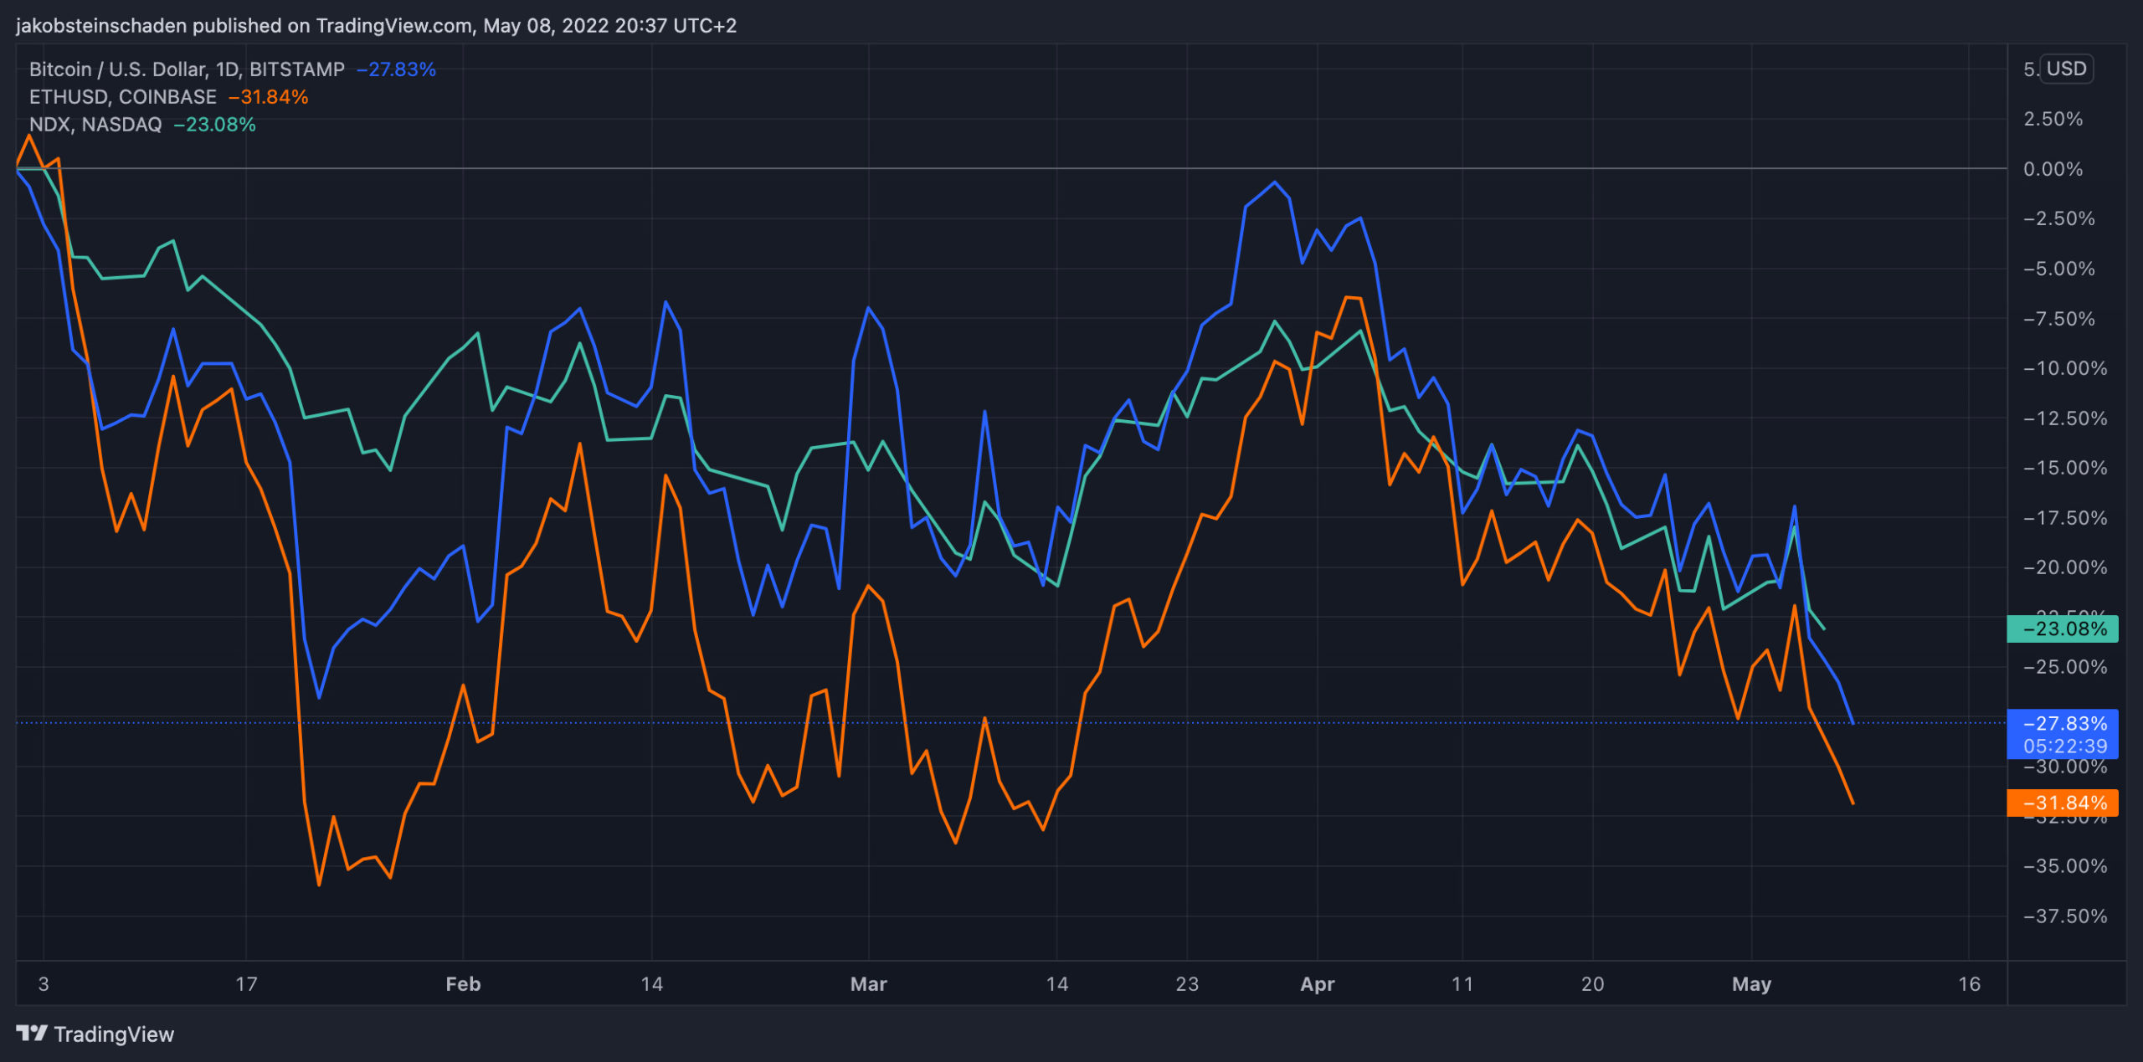Click the -20.00% price scale label
This screenshot has width=2143, height=1062.
coord(2064,567)
